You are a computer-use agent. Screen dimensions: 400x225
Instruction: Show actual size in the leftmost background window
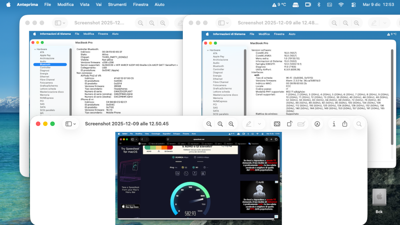[152, 23]
